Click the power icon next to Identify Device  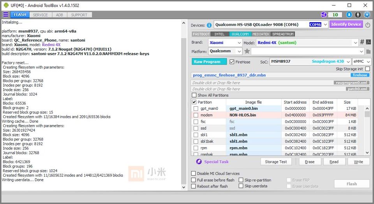pyautogui.click(x=367, y=25)
